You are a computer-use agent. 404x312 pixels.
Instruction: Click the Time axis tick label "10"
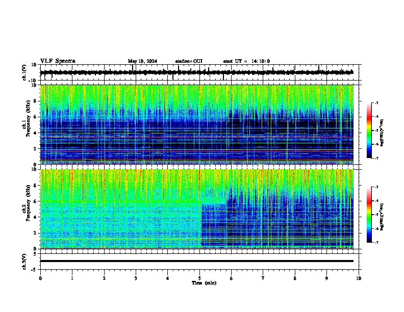point(359,278)
